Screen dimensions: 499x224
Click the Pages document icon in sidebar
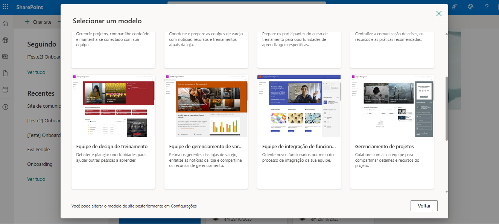tap(5, 74)
